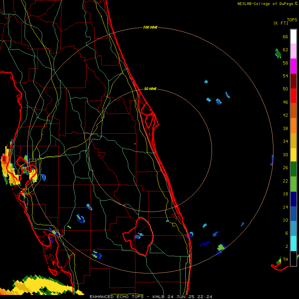Viewport: 299px width, 299px height.
Task: Click the '66' legend value
Action: (285, 37)
